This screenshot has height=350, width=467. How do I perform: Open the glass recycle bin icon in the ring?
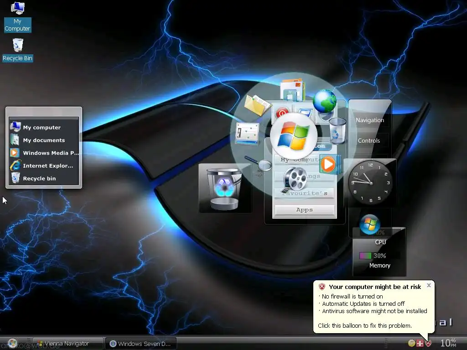(337, 130)
